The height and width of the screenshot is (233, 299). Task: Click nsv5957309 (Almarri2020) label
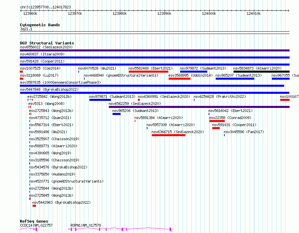(171, 125)
